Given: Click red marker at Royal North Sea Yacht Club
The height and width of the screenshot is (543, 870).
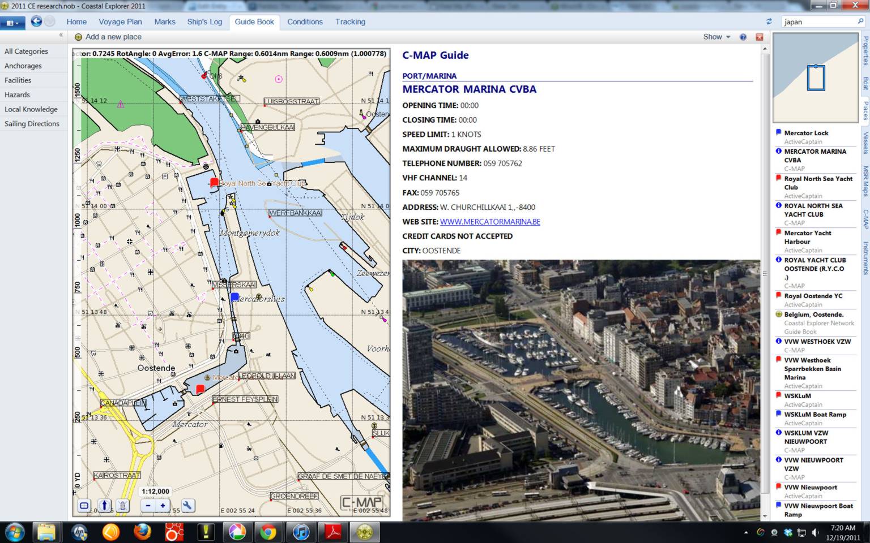Looking at the screenshot, I should click(214, 182).
